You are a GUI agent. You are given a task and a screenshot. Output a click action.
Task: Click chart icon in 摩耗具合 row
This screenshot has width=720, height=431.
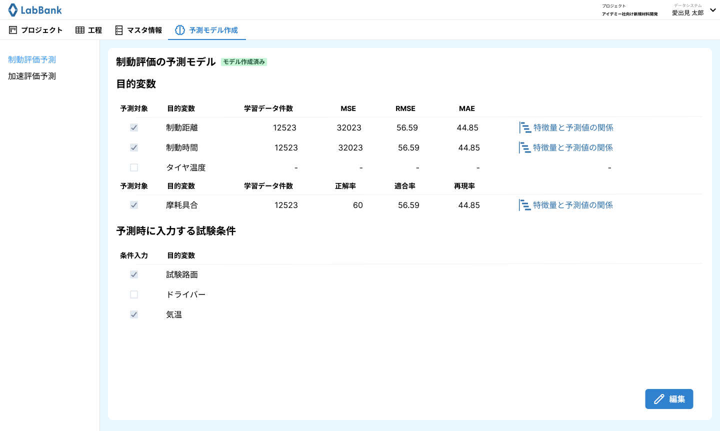point(525,205)
